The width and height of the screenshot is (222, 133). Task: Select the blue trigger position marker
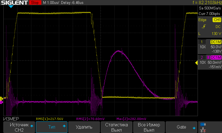(x=11, y=6)
